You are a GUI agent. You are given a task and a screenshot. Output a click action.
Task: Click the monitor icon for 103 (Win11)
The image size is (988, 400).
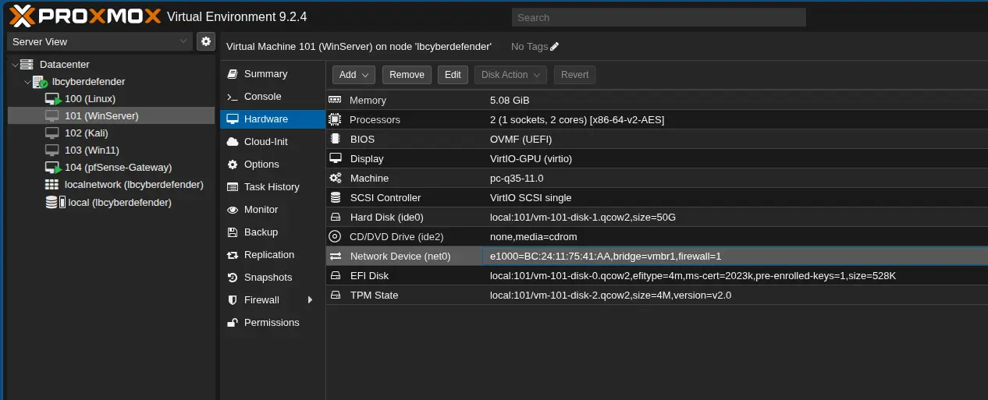click(52, 150)
